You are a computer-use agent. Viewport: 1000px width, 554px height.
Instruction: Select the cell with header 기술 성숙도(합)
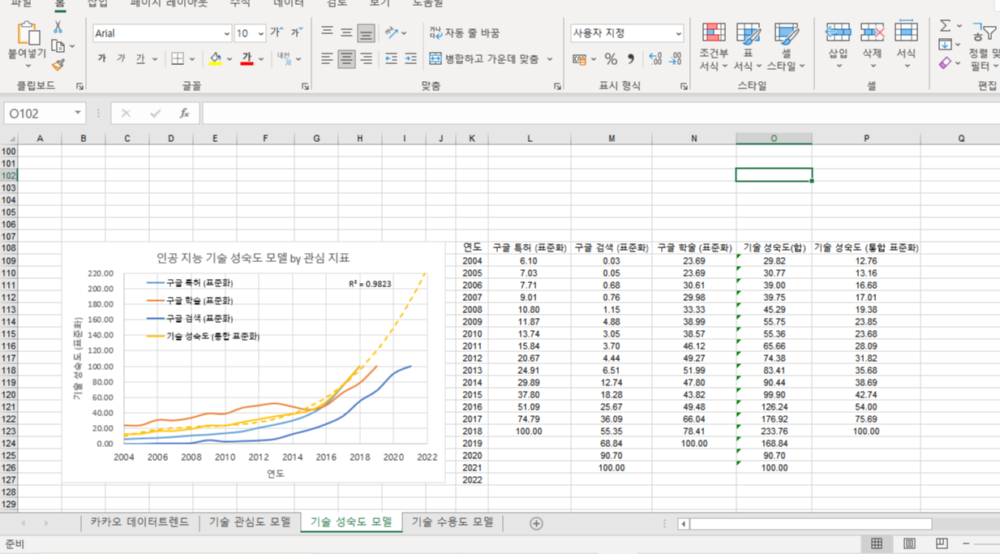pos(774,247)
